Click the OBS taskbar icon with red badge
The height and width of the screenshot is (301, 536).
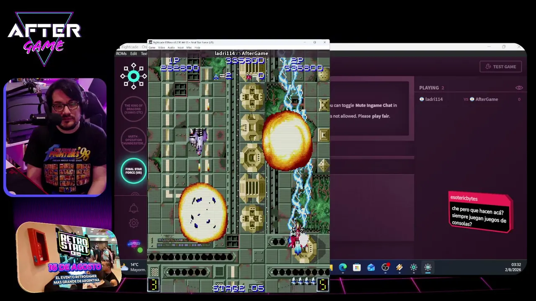385,268
